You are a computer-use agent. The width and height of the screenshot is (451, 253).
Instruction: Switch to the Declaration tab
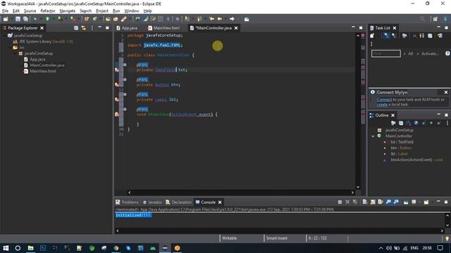pos(178,202)
